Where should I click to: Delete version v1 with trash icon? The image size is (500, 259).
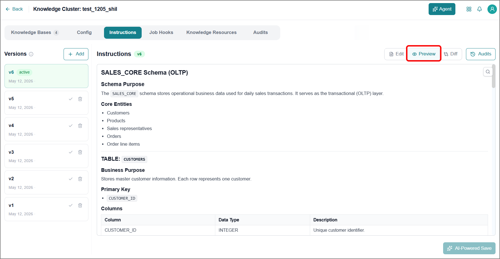(80, 205)
